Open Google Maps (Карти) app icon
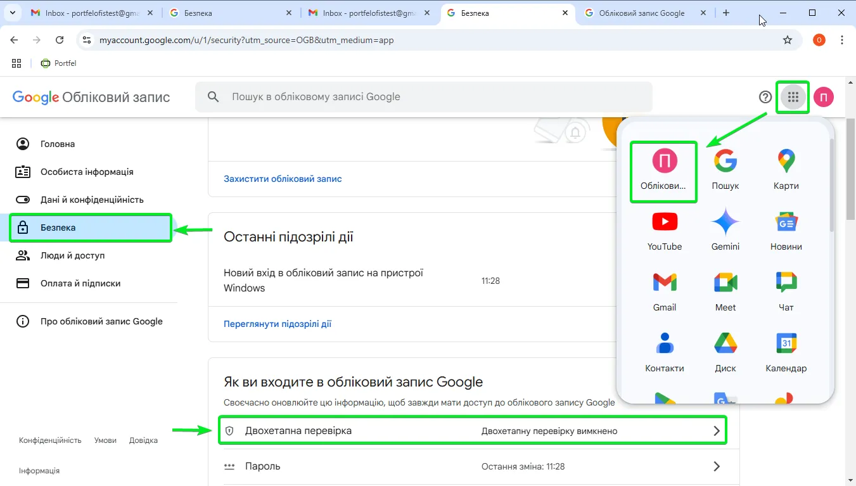The width and height of the screenshot is (856, 486). click(x=786, y=170)
